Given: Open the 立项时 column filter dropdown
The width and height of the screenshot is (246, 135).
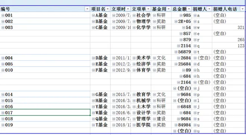Looking at the screenshot, I should tap(128, 9).
